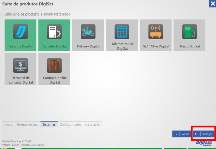Click the F7 Voltar button

[x=182, y=134]
